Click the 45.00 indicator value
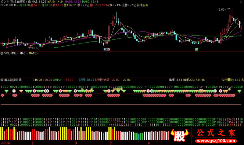The image size is (244, 145). pyautogui.click(x=38, y=80)
